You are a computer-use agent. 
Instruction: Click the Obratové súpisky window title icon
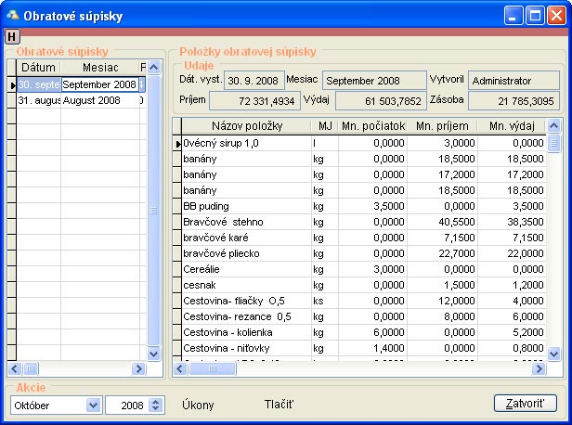(x=12, y=15)
